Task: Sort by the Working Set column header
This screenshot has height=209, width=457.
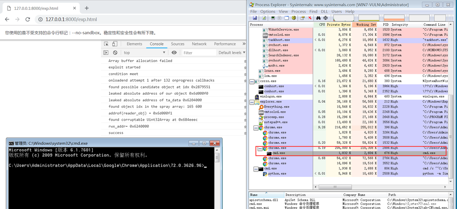Action: point(366,25)
